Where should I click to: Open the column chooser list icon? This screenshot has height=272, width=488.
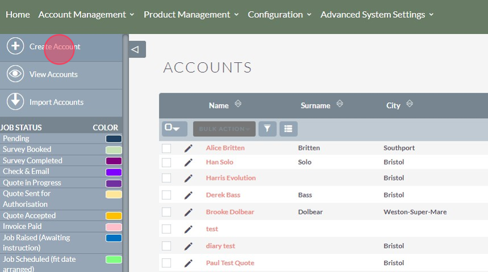coord(288,129)
